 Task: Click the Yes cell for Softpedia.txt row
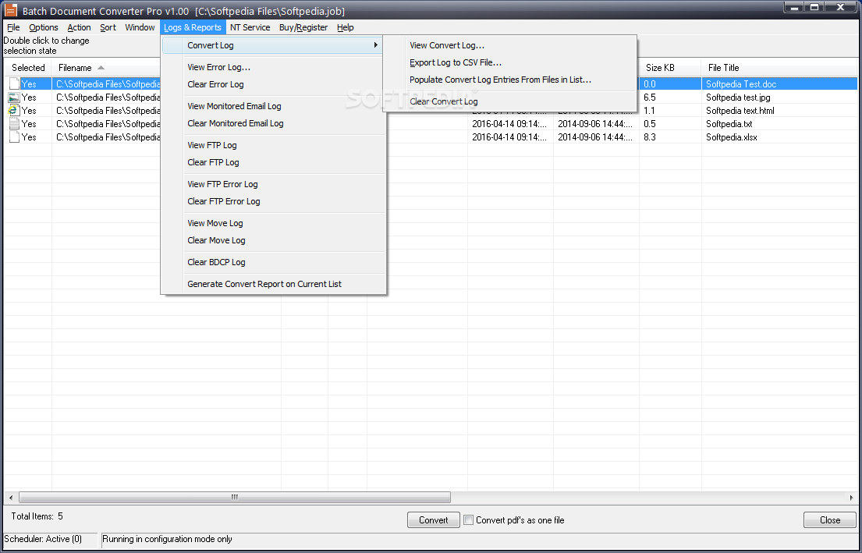coord(29,124)
